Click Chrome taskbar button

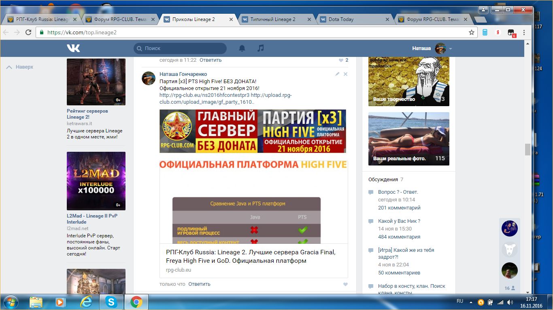pos(136,302)
